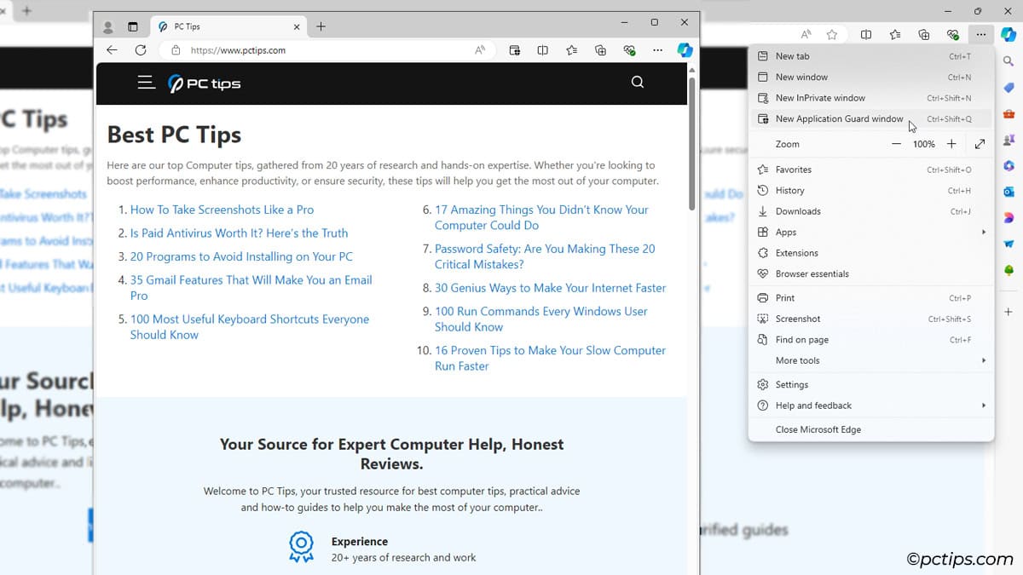Start Read aloud in the front window's address bar
Screen dimensions: 1023x575
[x=480, y=50]
